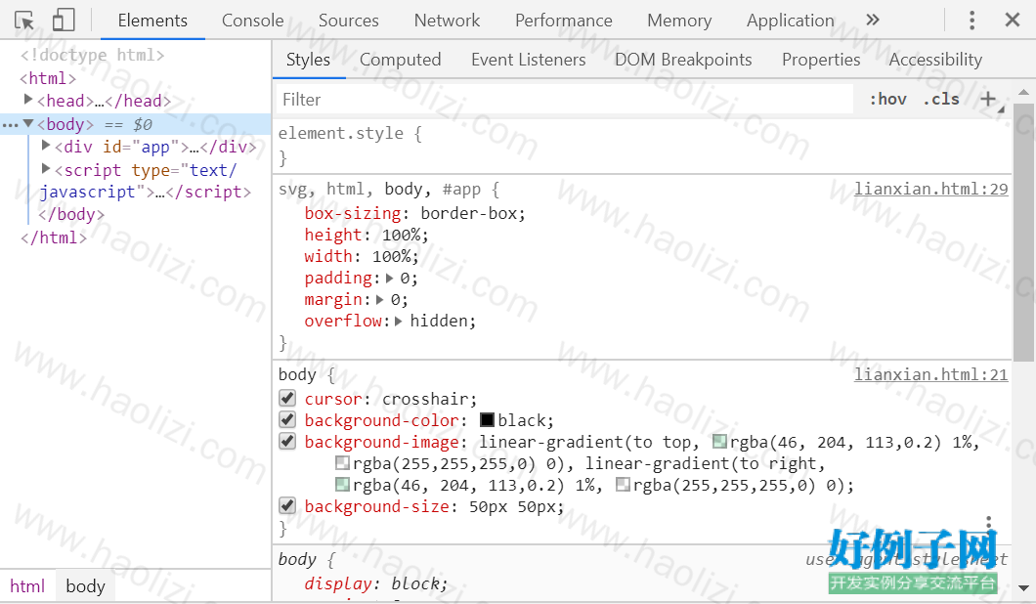Open source link lianxian.html:21

pyautogui.click(x=931, y=374)
